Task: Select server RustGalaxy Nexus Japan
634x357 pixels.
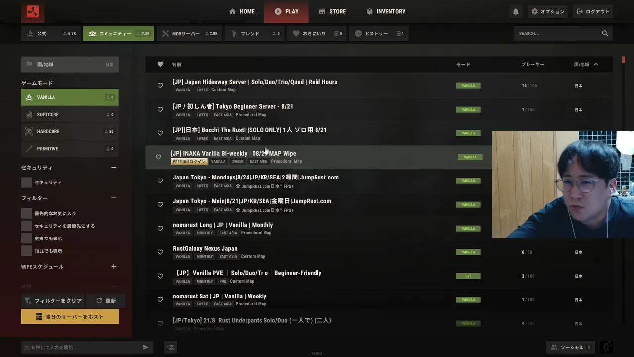Action: (205, 249)
